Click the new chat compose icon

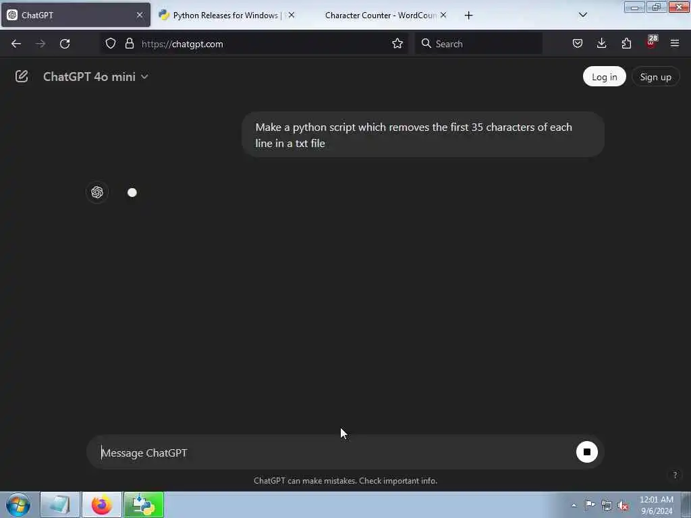[22, 77]
